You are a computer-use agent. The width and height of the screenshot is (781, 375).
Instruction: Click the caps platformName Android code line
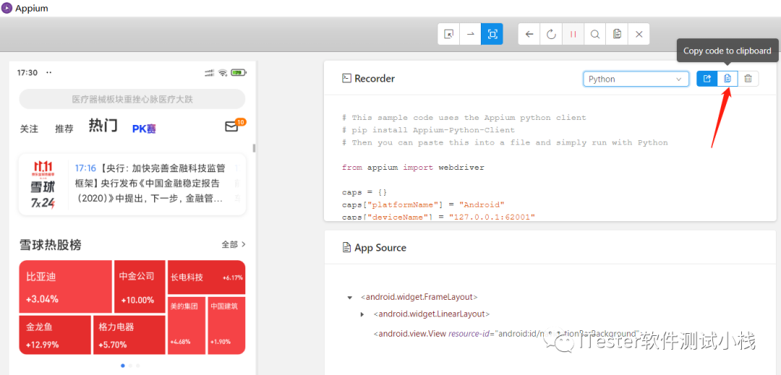click(x=423, y=204)
